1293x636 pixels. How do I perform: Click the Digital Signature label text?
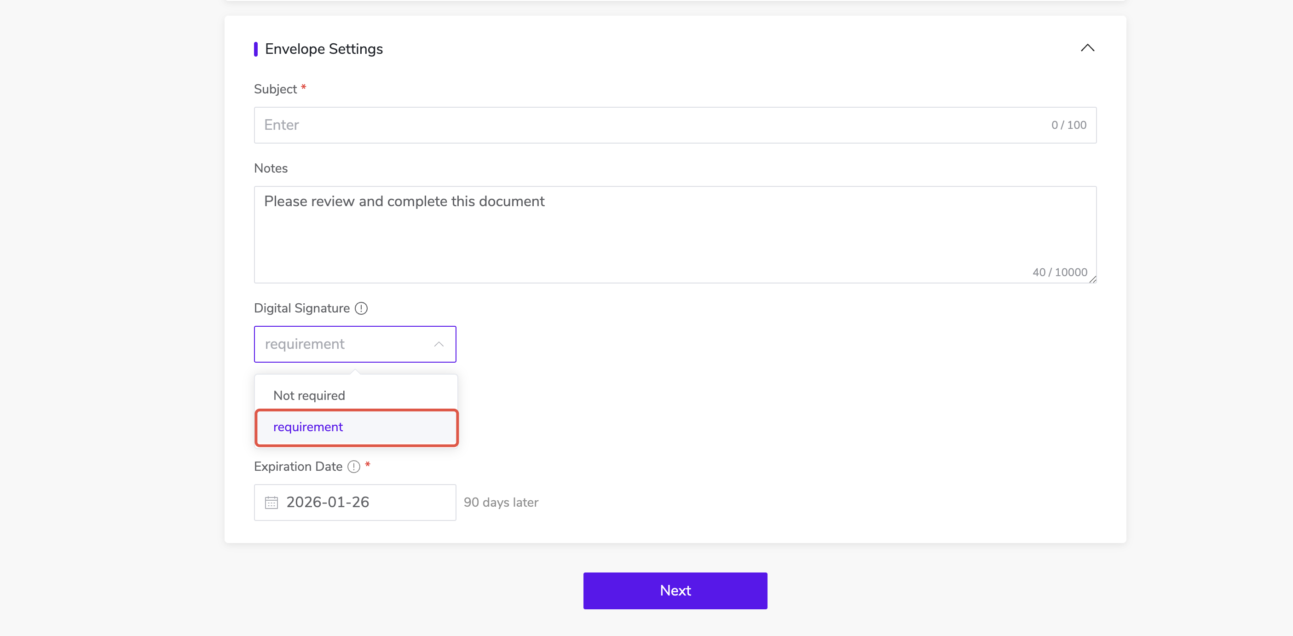pos(302,308)
